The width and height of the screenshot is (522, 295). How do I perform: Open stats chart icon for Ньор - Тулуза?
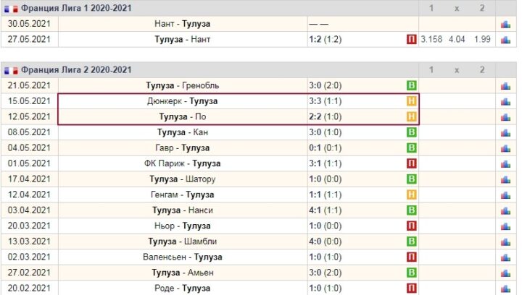pos(505,226)
